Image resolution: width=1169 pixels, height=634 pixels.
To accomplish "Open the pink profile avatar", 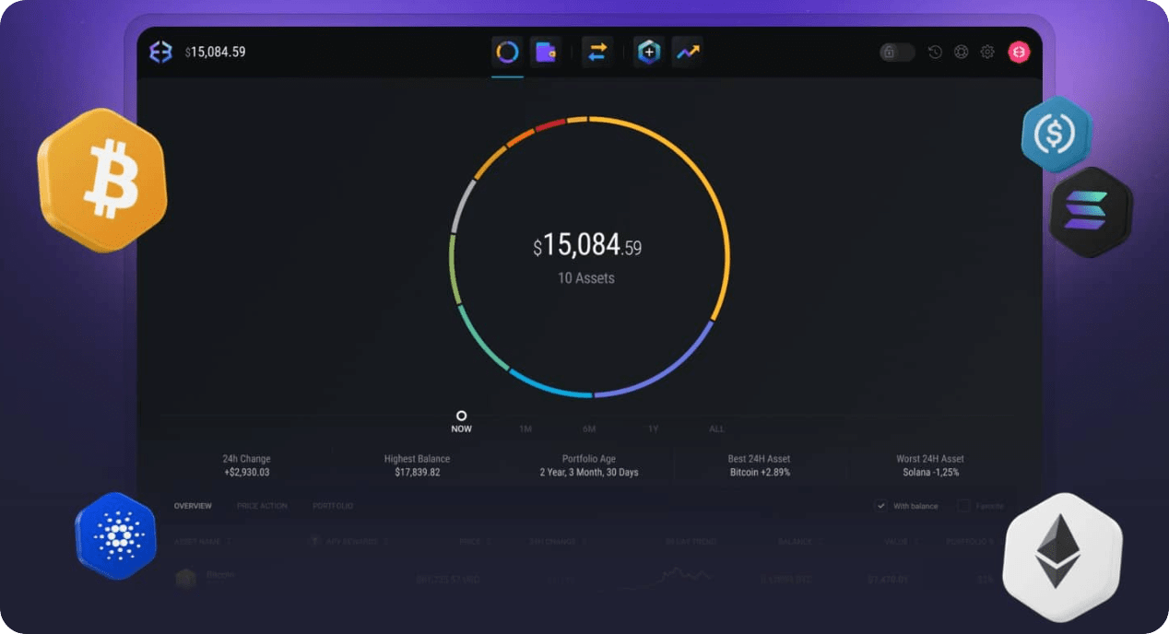I will click(x=1018, y=52).
